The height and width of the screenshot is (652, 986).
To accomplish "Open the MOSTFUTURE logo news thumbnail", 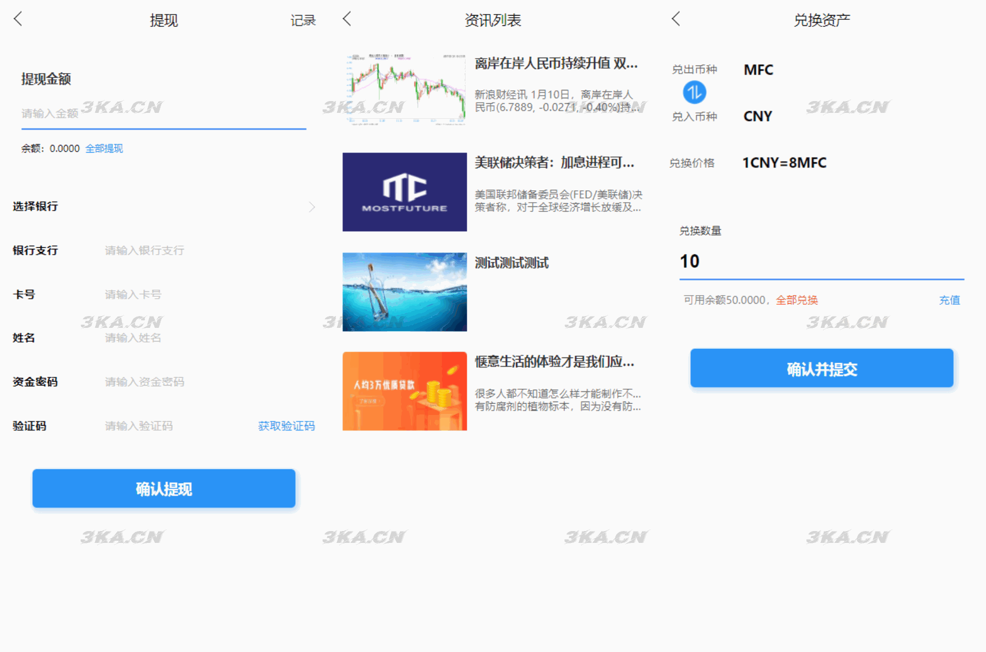I will tap(404, 192).
